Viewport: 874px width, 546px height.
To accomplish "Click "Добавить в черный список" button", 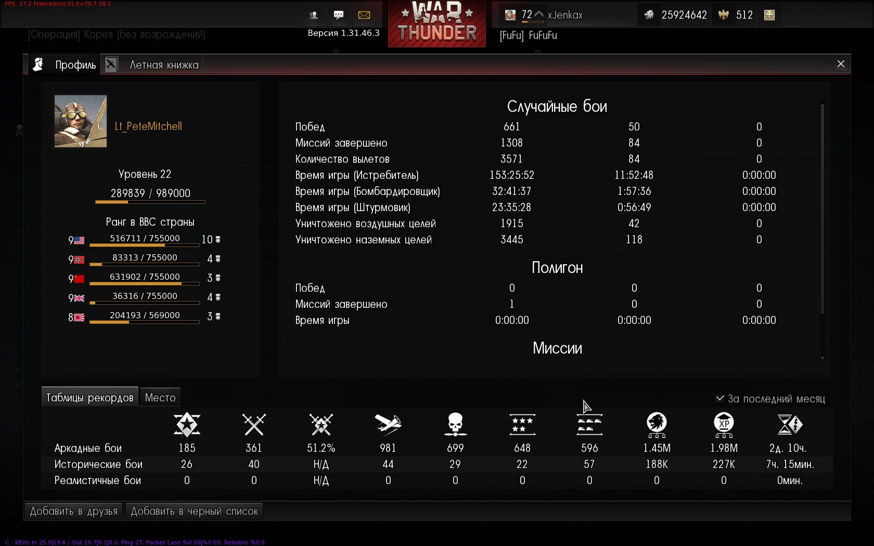I will click(195, 511).
